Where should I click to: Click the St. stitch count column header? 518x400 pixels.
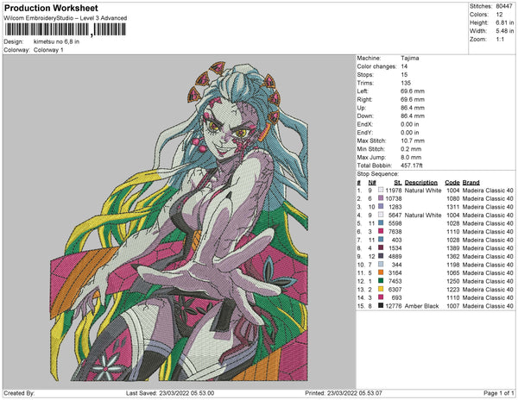[x=397, y=182]
